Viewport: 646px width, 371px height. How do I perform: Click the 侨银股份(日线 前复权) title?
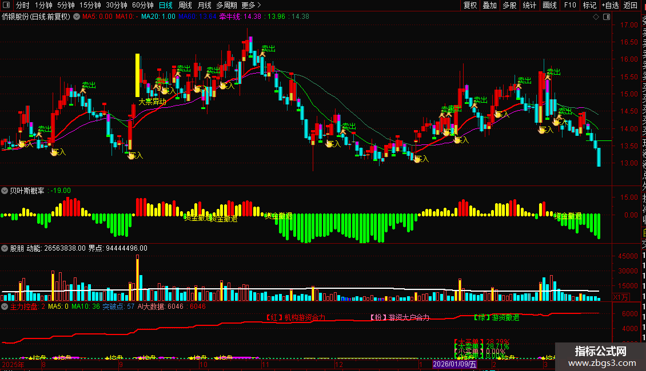(x=36, y=17)
